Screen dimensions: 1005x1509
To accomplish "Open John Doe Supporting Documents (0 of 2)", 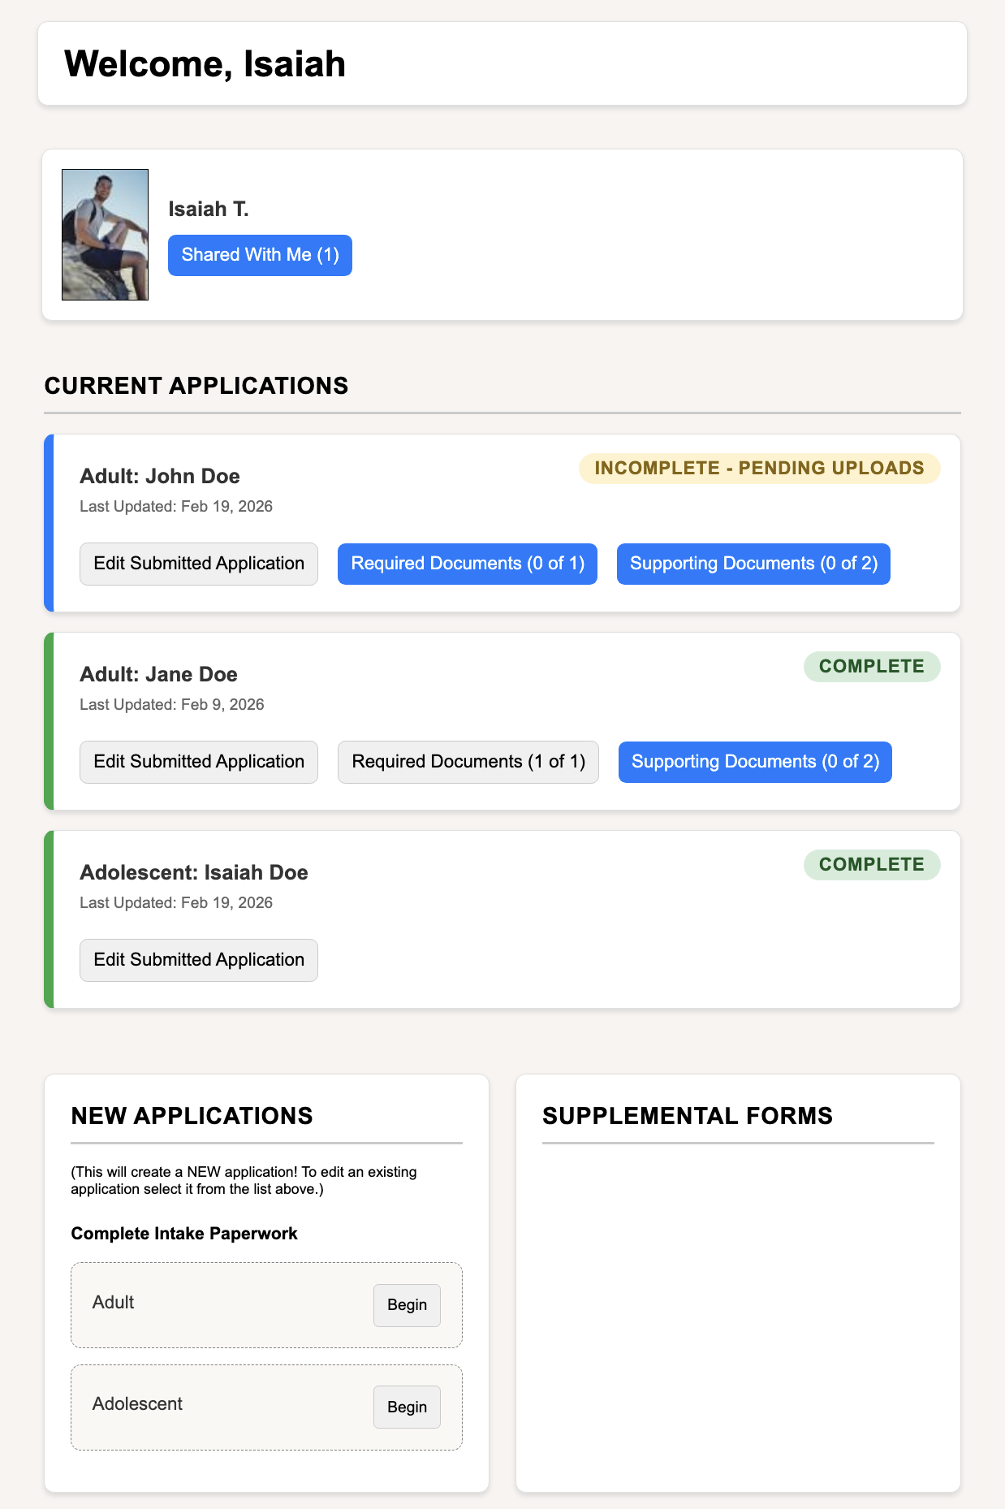I will (x=753, y=564).
